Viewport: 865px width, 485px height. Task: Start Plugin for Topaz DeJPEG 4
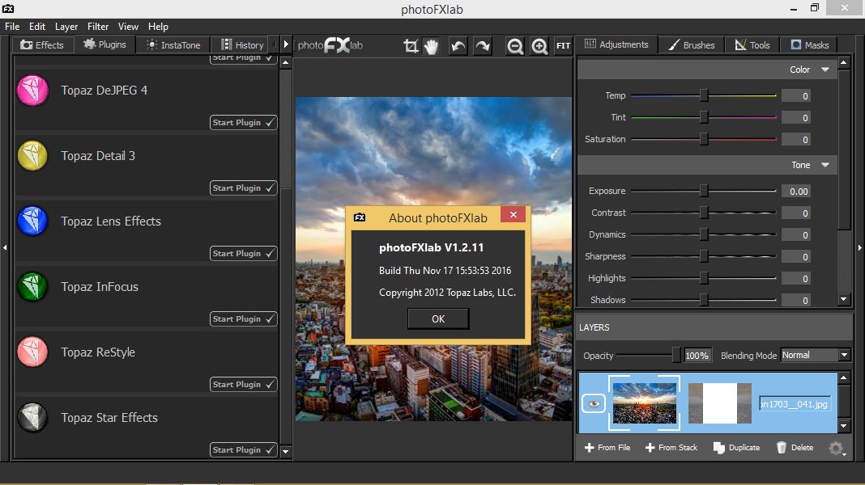pos(243,122)
